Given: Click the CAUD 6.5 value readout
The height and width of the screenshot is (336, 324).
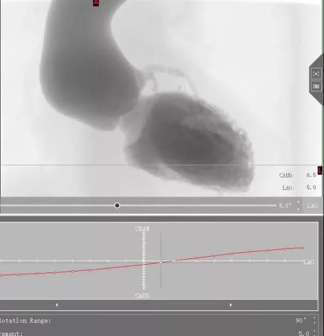Looking at the screenshot, I should (x=311, y=175).
